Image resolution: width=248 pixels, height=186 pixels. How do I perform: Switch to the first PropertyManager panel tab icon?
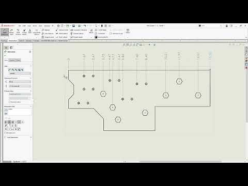pyautogui.click(x=6, y=48)
